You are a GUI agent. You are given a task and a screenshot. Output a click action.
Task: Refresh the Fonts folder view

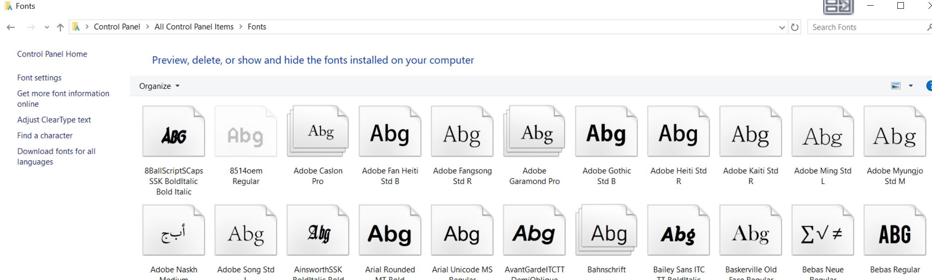click(795, 27)
